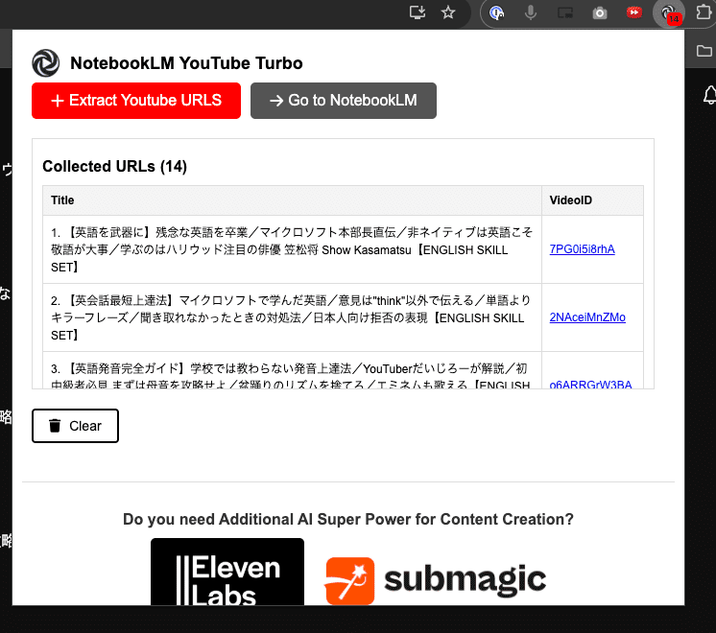Click the NotebookLM YouTube Turbo logo

46,63
